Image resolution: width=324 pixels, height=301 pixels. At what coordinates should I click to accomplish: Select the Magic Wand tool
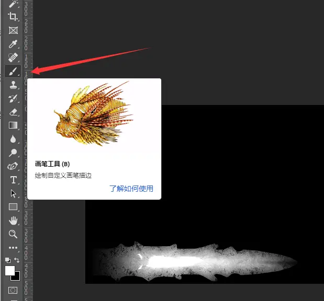pos(13,4)
